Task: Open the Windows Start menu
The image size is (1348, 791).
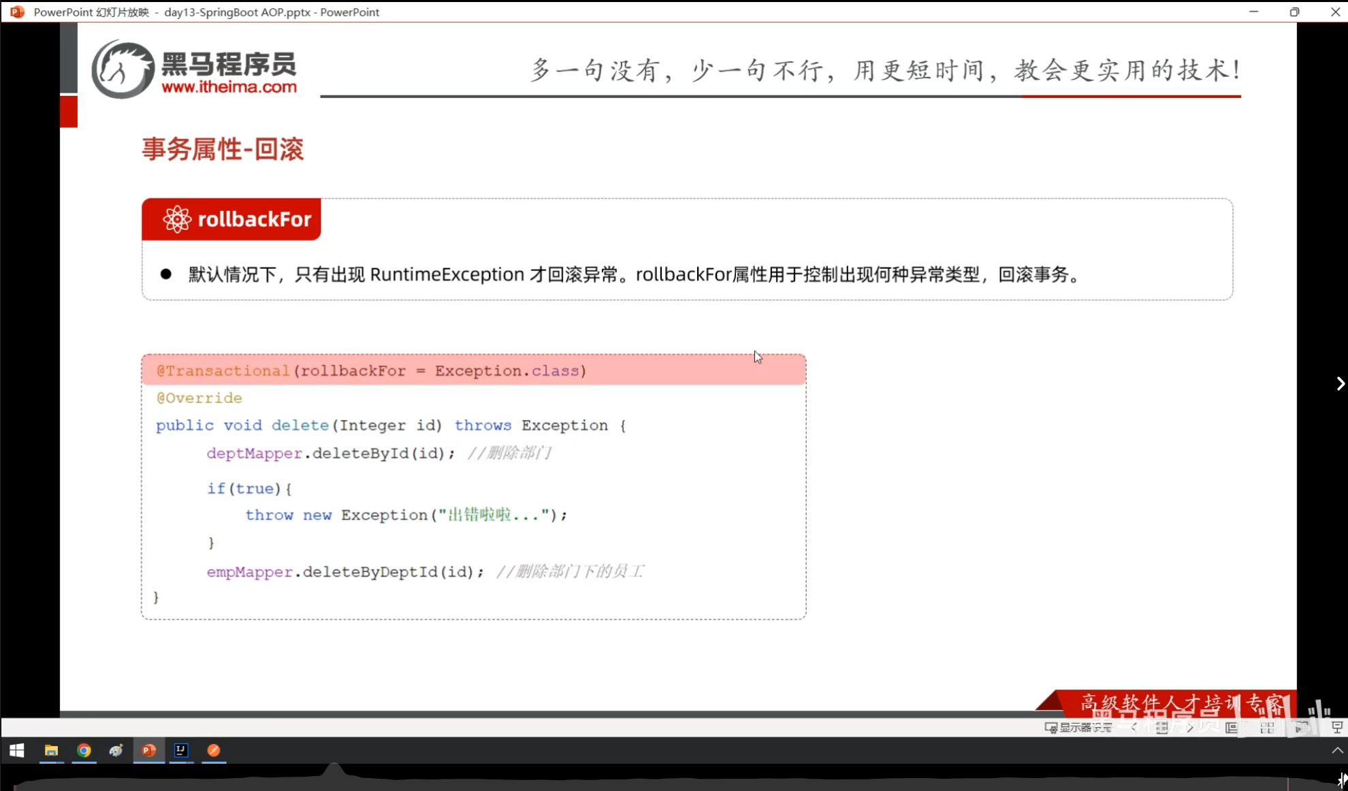Action: click(17, 750)
